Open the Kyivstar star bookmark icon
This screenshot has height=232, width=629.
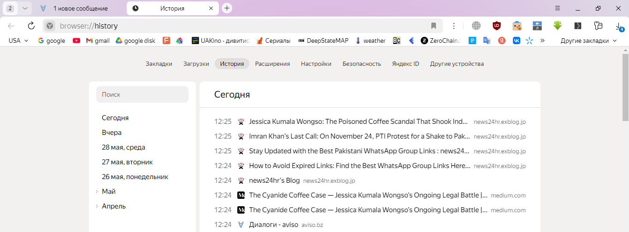pos(529,41)
